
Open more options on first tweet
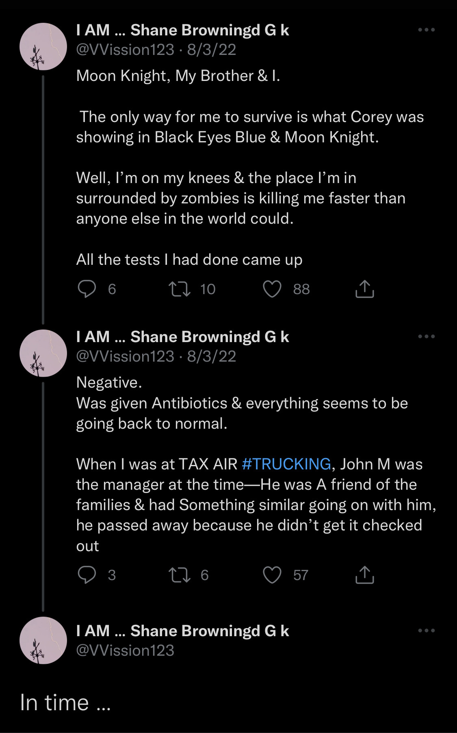[427, 30]
